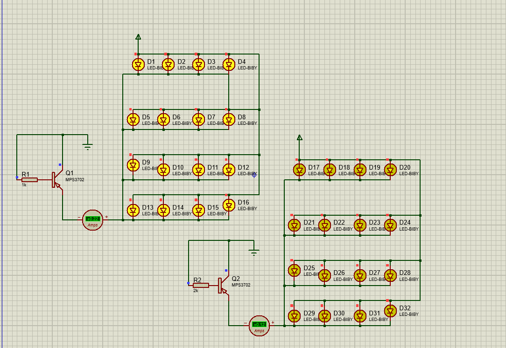This screenshot has width=506, height=348.
Task: Click the ground symbol near Q1
Action: (x=87, y=147)
